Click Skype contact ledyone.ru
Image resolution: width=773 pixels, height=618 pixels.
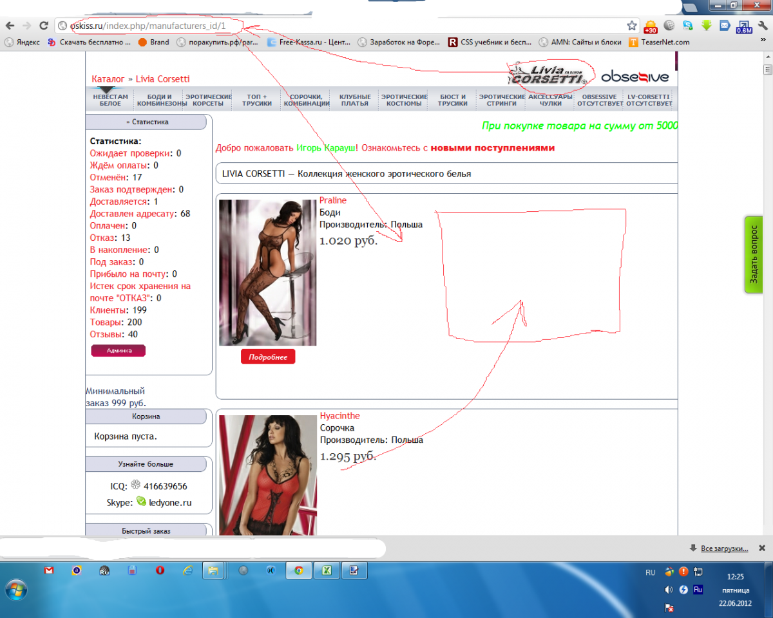pyautogui.click(x=170, y=503)
